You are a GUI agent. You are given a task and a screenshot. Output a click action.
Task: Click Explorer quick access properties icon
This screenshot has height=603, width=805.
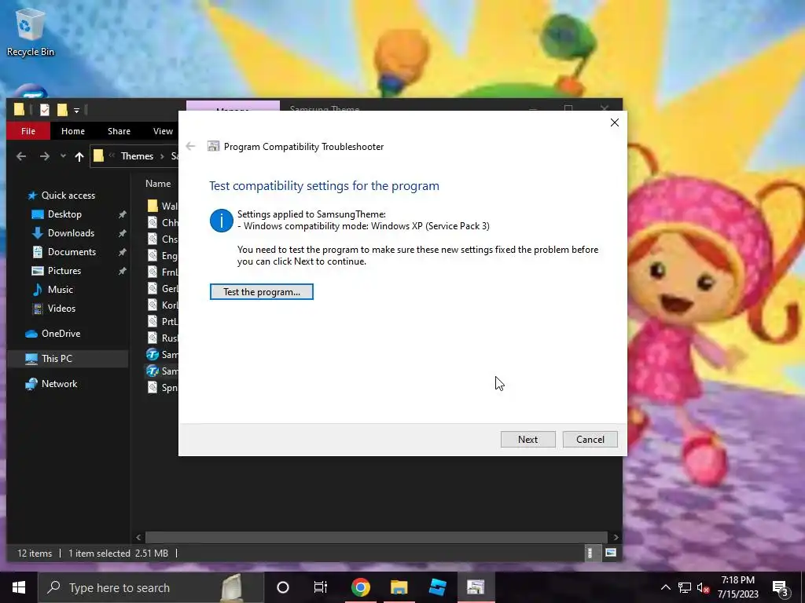coord(45,110)
